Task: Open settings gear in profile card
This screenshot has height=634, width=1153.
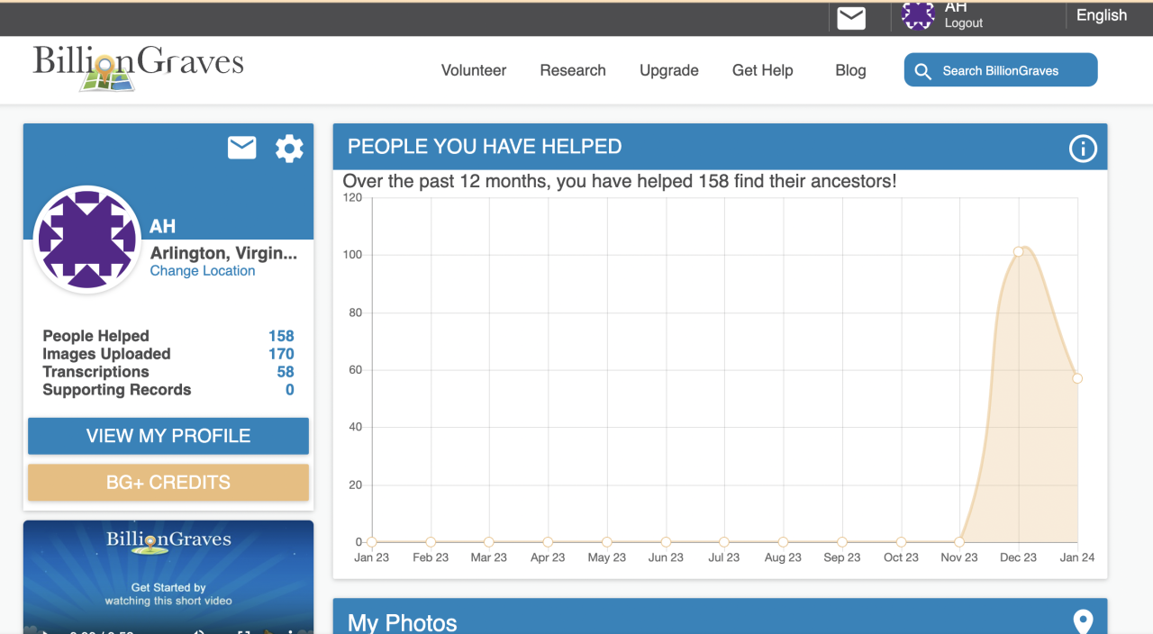Action: (x=289, y=149)
